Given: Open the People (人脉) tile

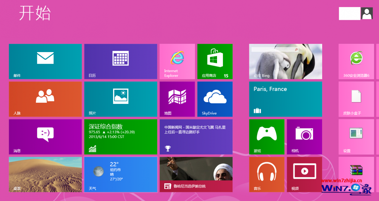Looking at the screenshot, I should 45,99.
